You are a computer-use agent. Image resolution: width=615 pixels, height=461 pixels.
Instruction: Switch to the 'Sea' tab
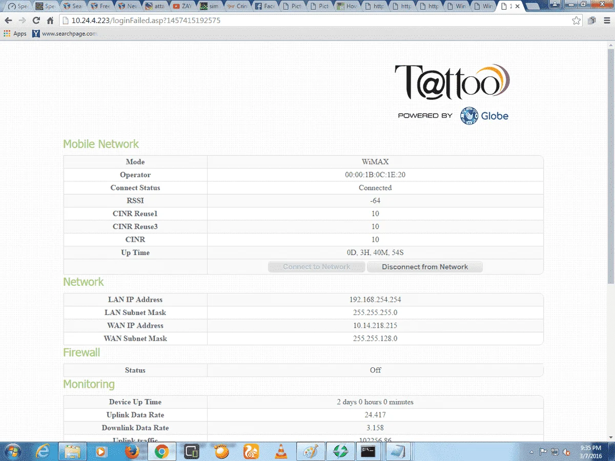[x=72, y=7]
